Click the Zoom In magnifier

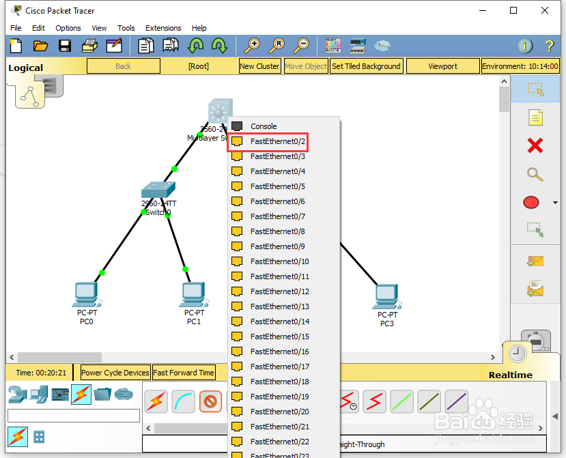(x=252, y=46)
